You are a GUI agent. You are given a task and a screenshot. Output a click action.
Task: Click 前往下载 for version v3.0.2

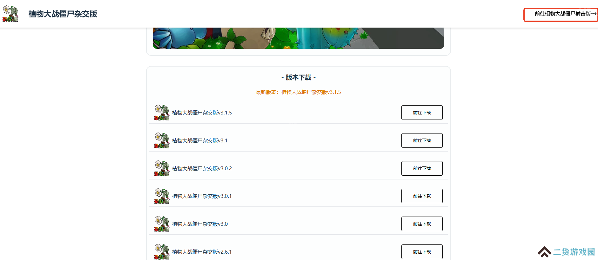(422, 168)
